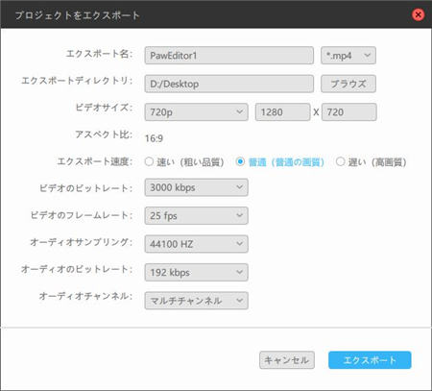The height and width of the screenshot is (391, 432).
Task: Click the ビデオのフレームレート label
Action: tap(82, 215)
